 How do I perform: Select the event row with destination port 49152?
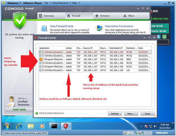pyautogui.click(x=95, y=56)
